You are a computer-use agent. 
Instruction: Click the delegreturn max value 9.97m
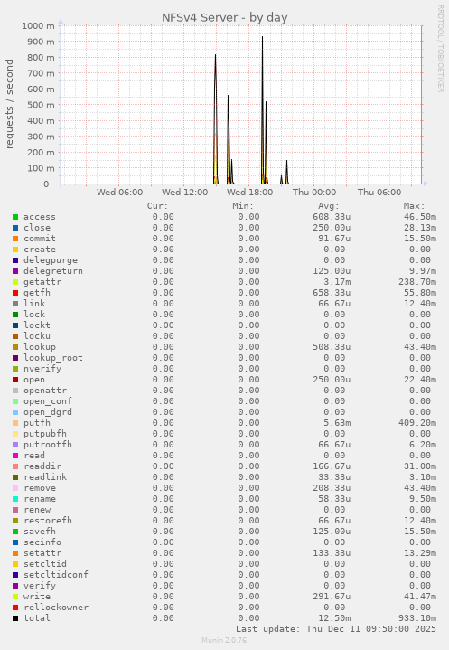[x=423, y=271]
